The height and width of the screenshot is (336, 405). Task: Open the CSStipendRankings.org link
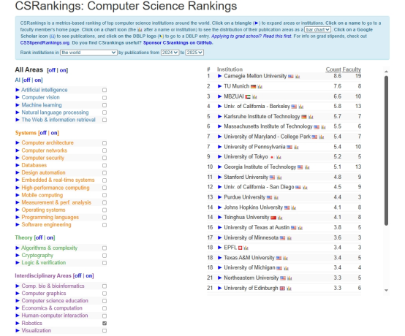point(45,43)
